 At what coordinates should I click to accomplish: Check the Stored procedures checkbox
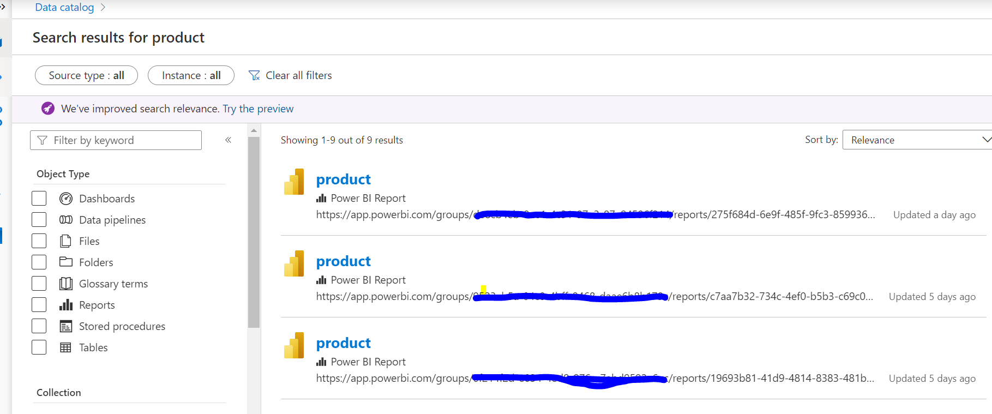pyautogui.click(x=39, y=326)
